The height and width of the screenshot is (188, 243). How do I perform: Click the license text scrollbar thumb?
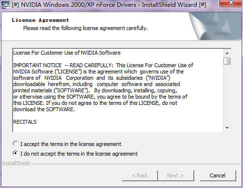click(x=227, y=61)
